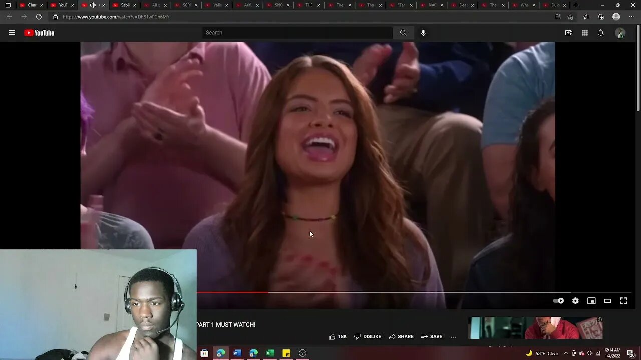Open weather widget showing 53°F Clear
Screen dimensions: 641x360
coord(542,353)
